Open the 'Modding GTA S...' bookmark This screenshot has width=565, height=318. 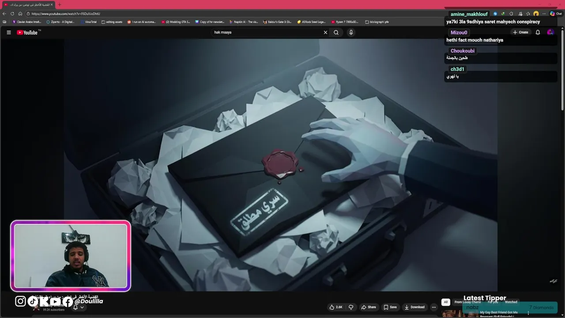(176, 22)
